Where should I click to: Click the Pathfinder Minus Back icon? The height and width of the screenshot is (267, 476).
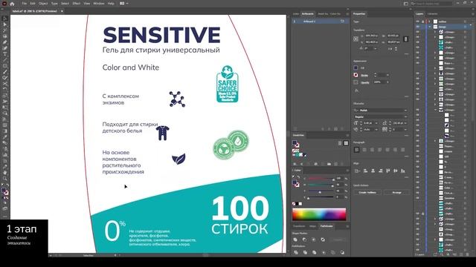tap(342, 252)
